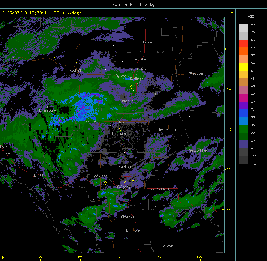
Task: Click the Drumheller label
Action: (x=198, y=151)
